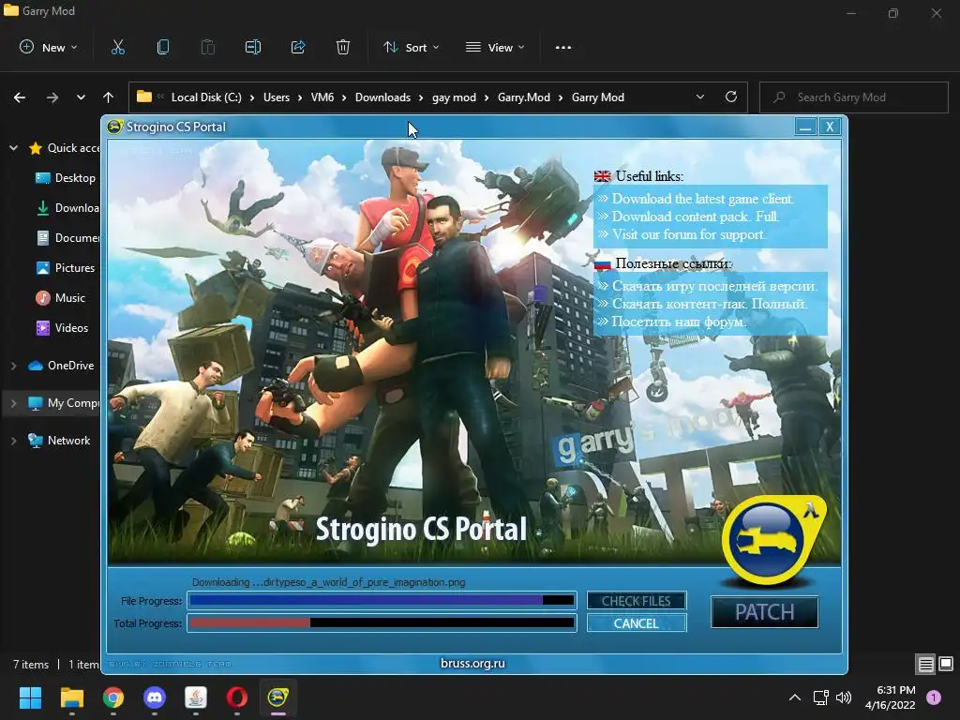Select Videos in the navigation pane

tap(62, 327)
